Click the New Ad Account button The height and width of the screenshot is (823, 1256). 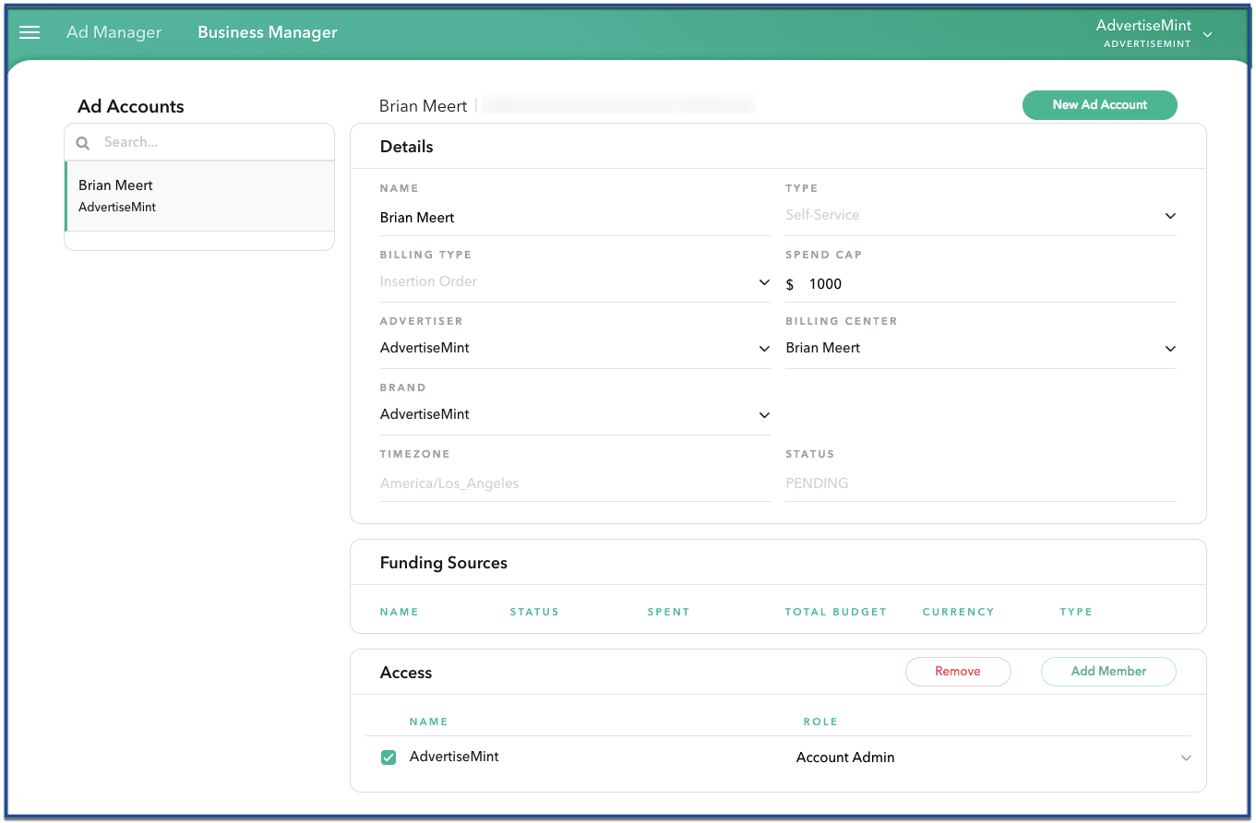tap(1099, 105)
